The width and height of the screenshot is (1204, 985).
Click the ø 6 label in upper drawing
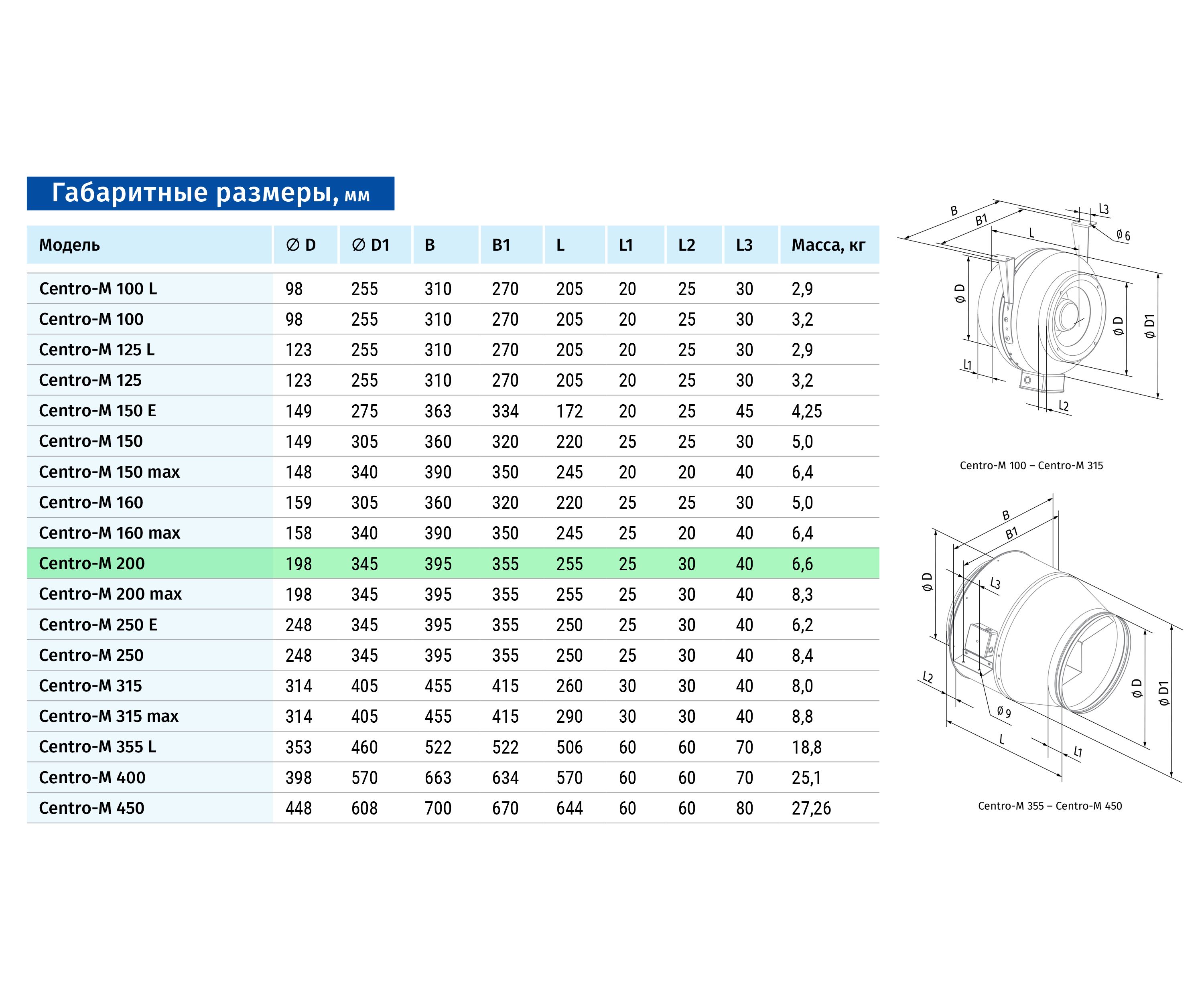(x=1123, y=235)
